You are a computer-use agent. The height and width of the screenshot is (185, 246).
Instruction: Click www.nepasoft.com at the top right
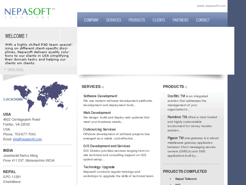(x=211, y=6)
